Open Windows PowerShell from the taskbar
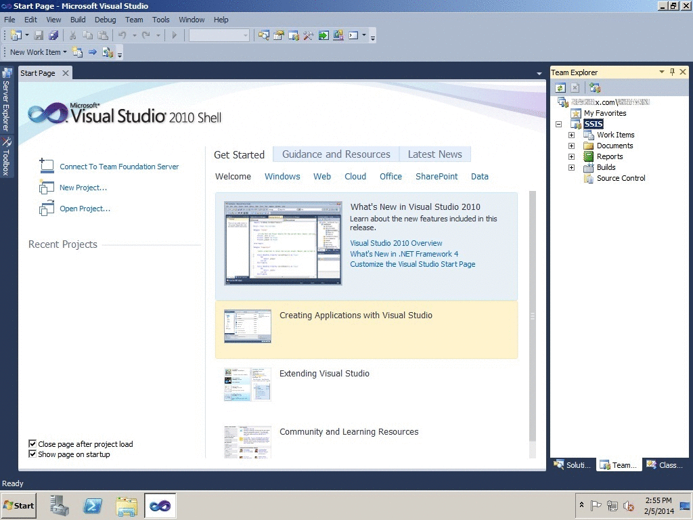The width and height of the screenshot is (693, 520). 92,505
